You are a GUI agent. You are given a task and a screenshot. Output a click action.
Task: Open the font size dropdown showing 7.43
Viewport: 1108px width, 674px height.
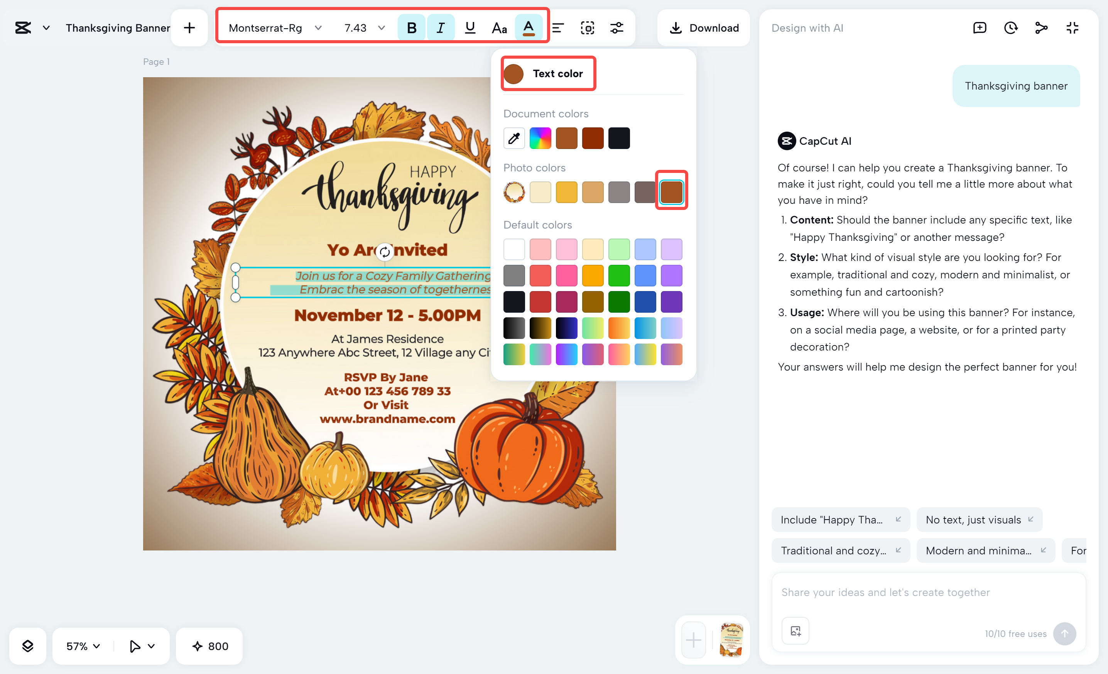[x=363, y=27]
